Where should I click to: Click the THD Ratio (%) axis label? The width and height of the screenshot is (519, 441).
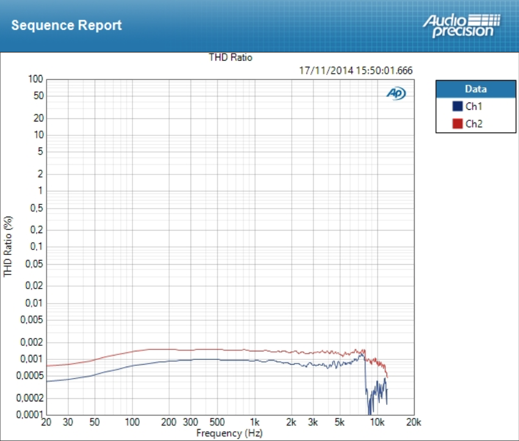click(x=7, y=246)
